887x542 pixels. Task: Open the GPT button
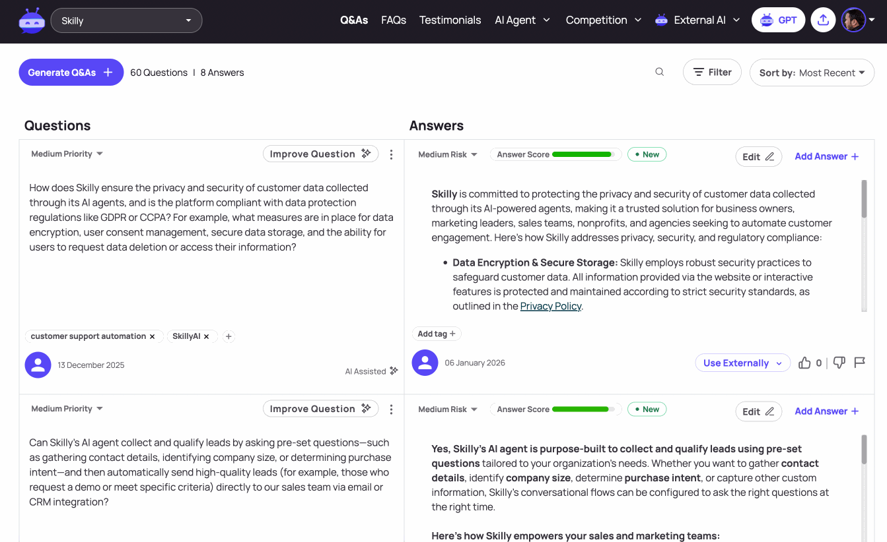[778, 20]
